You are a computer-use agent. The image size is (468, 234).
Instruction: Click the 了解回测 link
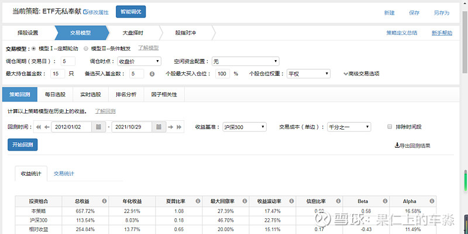tap(105, 111)
